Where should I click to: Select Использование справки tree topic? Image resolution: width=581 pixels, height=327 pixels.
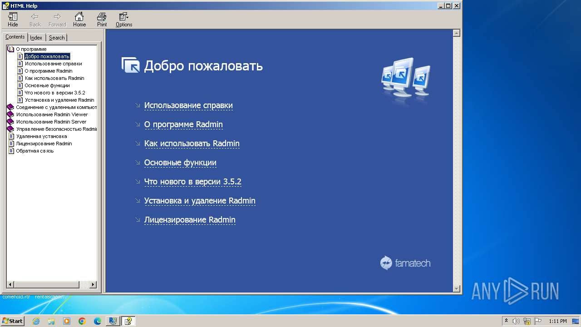[x=53, y=64]
